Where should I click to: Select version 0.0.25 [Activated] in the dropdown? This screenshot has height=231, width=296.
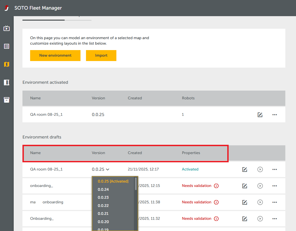point(113,181)
